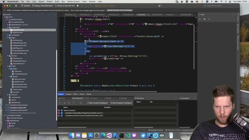
Task: Select the Source tab below the editor
Action: tap(61, 94)
